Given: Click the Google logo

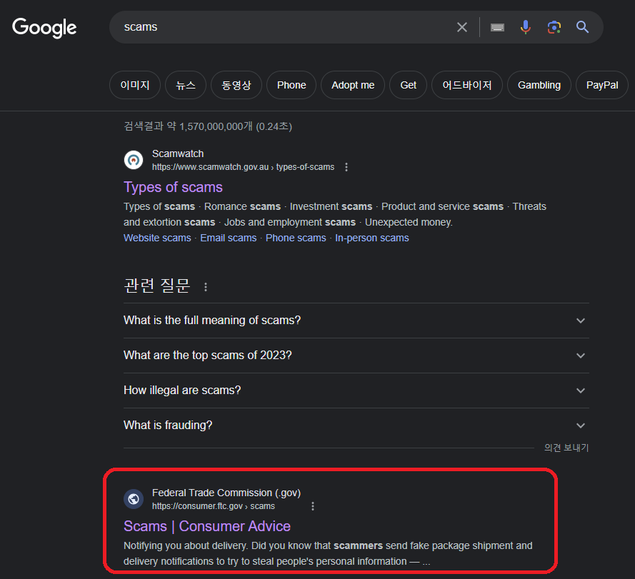Looking at the screenshot, I should [x=44, y=28].
